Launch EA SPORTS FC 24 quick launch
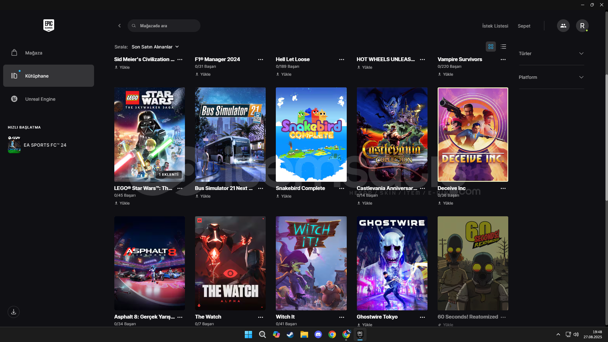Image resolution: width=608 pixels, height=342 pixels. pos(37,145)
